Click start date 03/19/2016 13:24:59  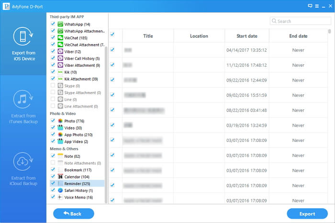click(246, 126)
